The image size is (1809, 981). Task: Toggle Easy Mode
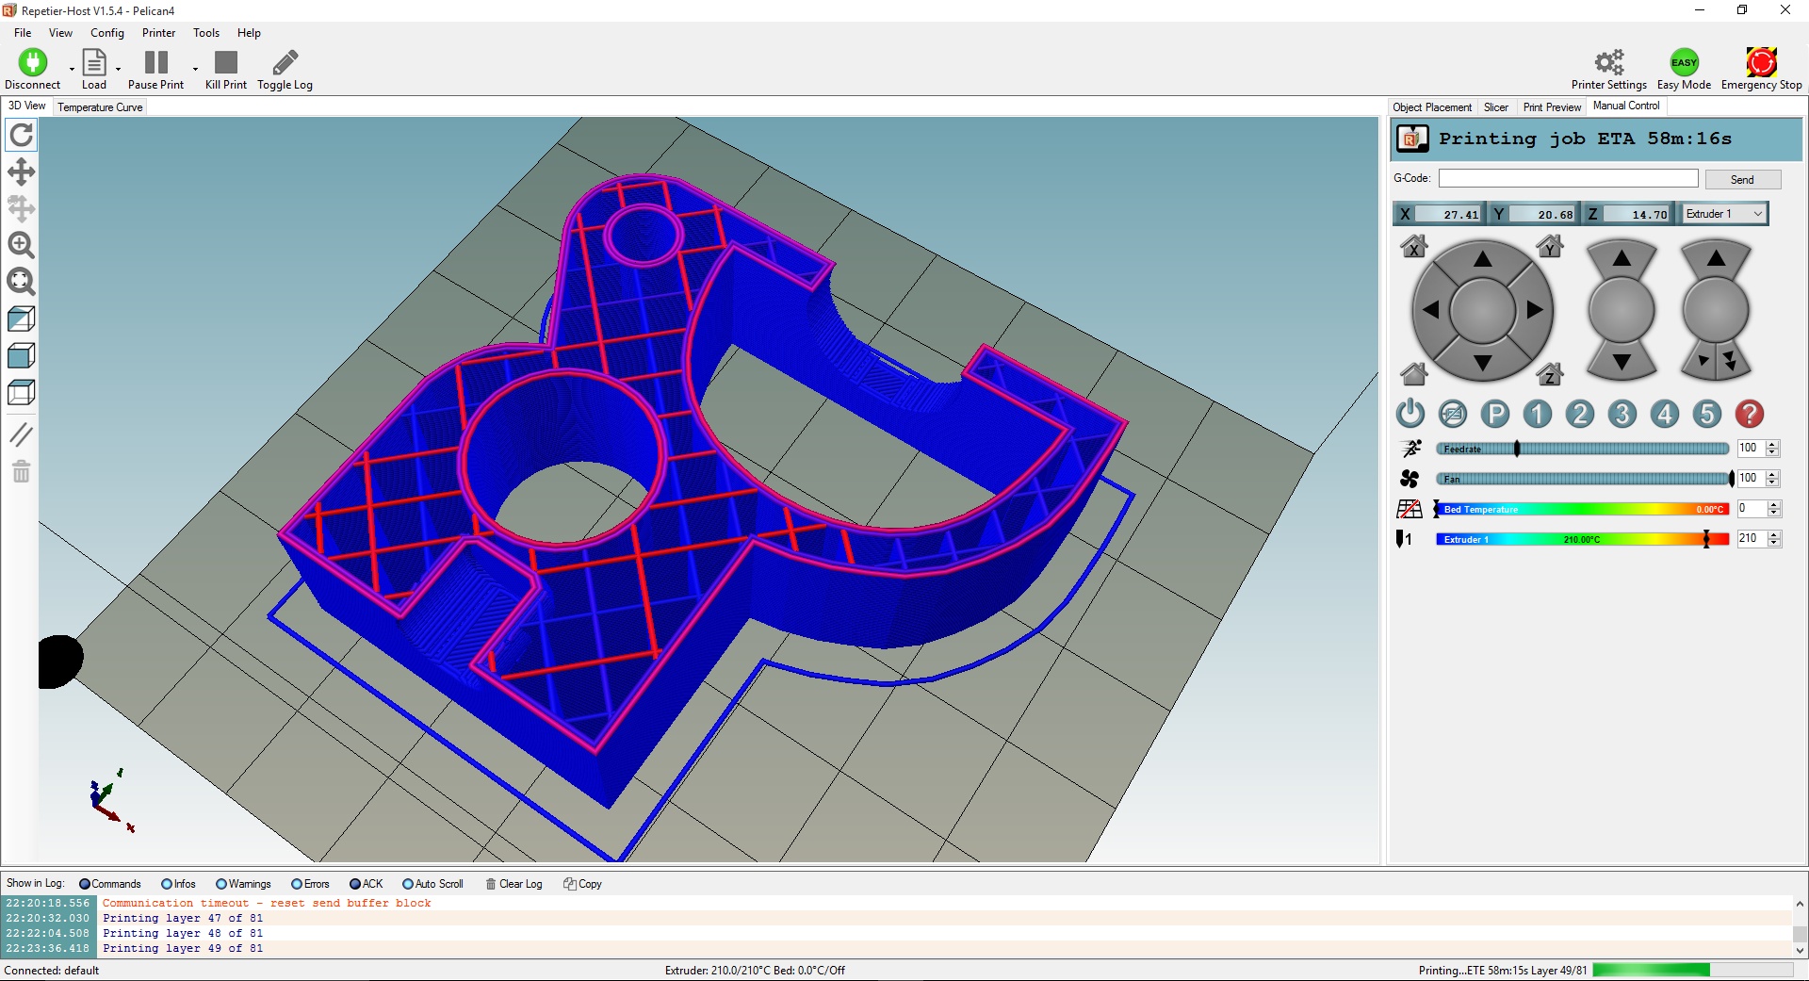tap(1684, 70)
